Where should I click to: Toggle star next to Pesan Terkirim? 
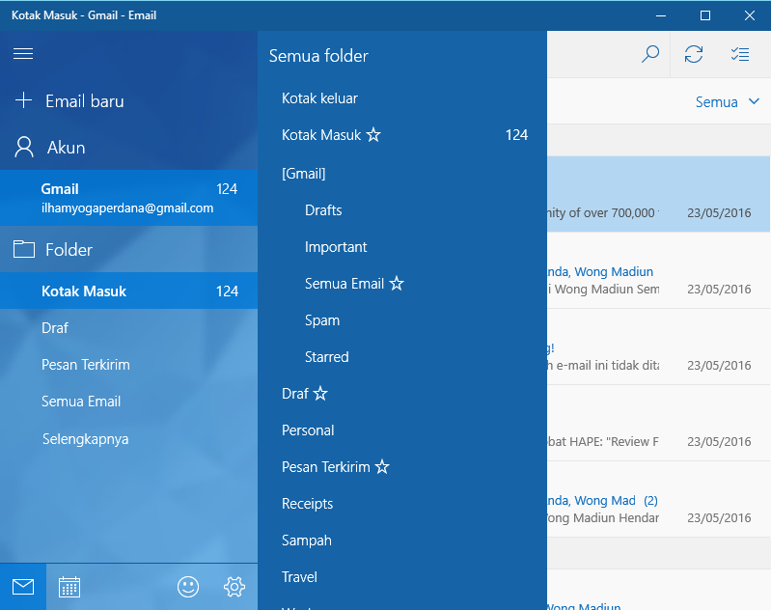[382, 466]
